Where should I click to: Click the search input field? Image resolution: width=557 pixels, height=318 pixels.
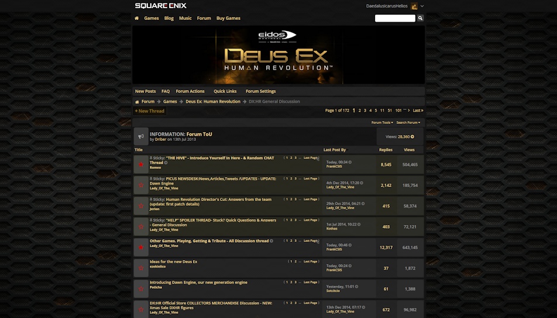click(395, 18)
